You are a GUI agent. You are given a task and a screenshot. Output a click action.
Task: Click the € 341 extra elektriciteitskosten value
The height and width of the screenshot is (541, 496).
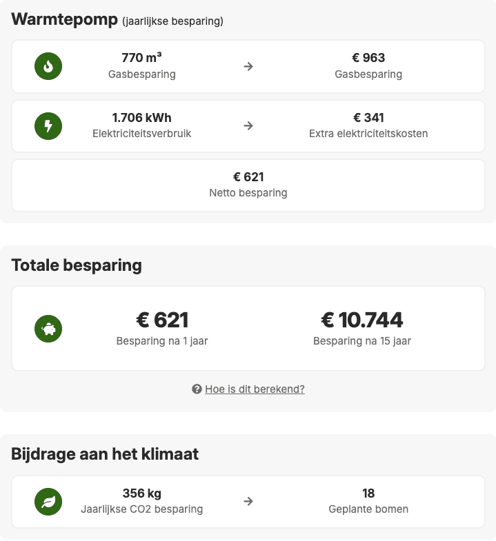tap(368, 118)
